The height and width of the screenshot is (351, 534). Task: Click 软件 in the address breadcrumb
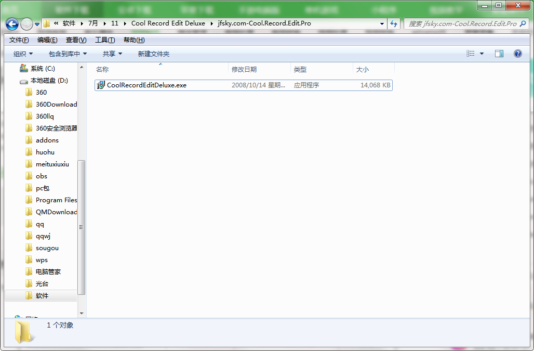pyautogui.click(x=69, y=23)
